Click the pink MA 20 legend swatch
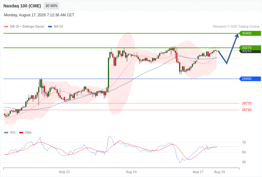The width and height of the screenshot is (262, 177). 6,27
